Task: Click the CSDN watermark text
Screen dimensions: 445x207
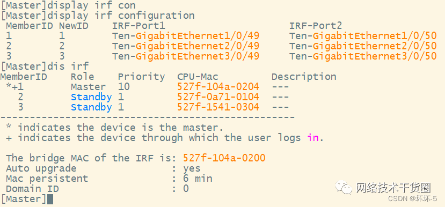Action: 412,198
